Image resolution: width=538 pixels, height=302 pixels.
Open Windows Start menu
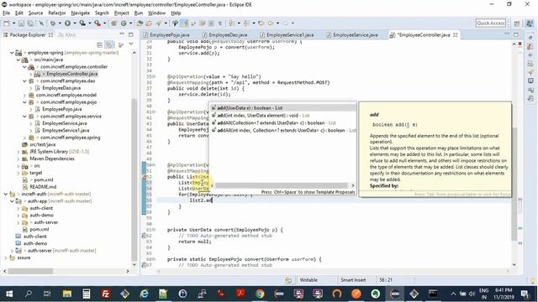9,294
